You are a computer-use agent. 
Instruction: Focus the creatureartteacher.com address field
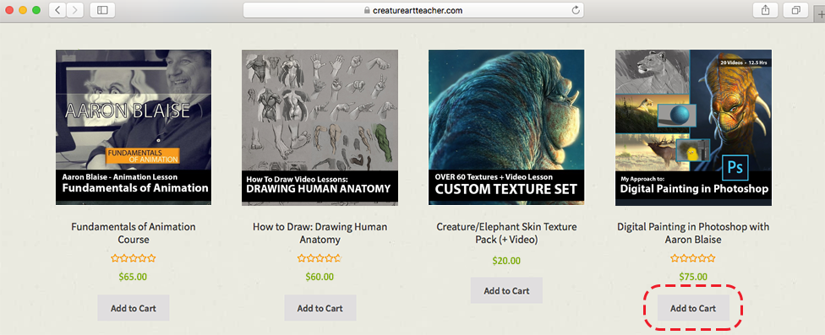tap(413, 10)
